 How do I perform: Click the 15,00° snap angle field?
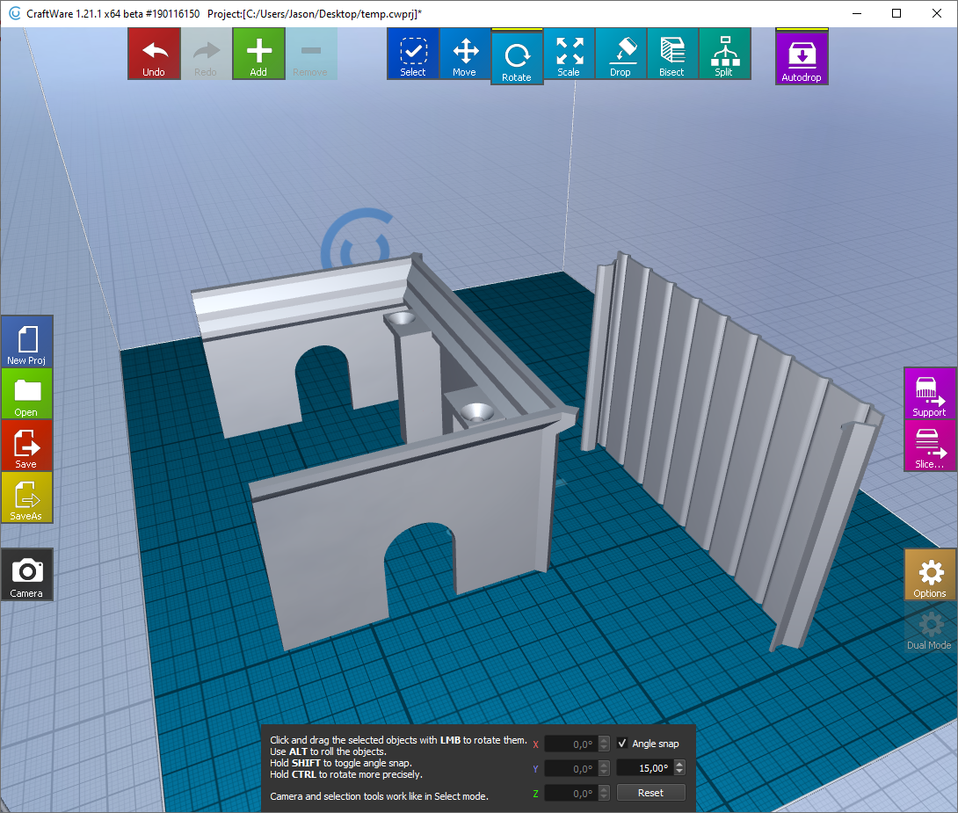645,768
